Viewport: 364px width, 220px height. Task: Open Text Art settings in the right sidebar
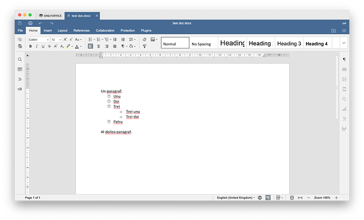point(344,119)
